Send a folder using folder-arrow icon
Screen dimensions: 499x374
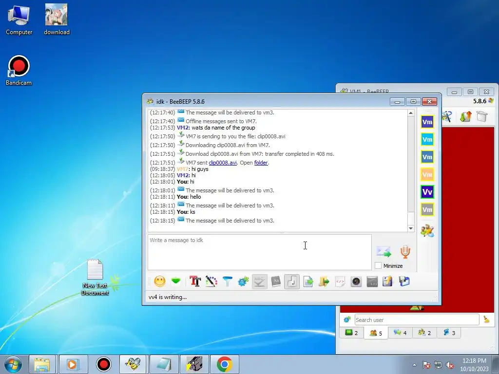pyautogui.click(x=324, y=281)
